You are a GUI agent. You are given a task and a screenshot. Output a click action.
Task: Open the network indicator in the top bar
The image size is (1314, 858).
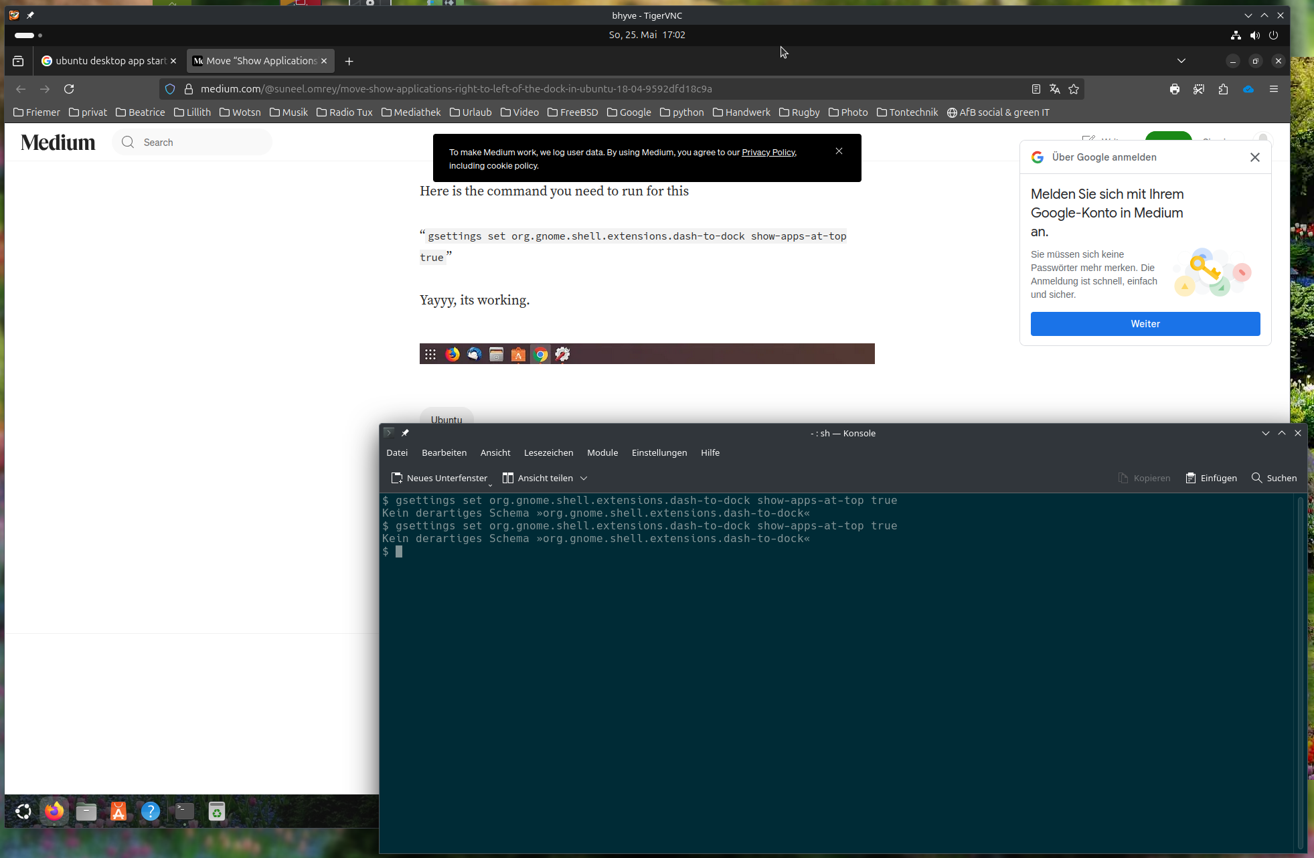click(1236, 35)
